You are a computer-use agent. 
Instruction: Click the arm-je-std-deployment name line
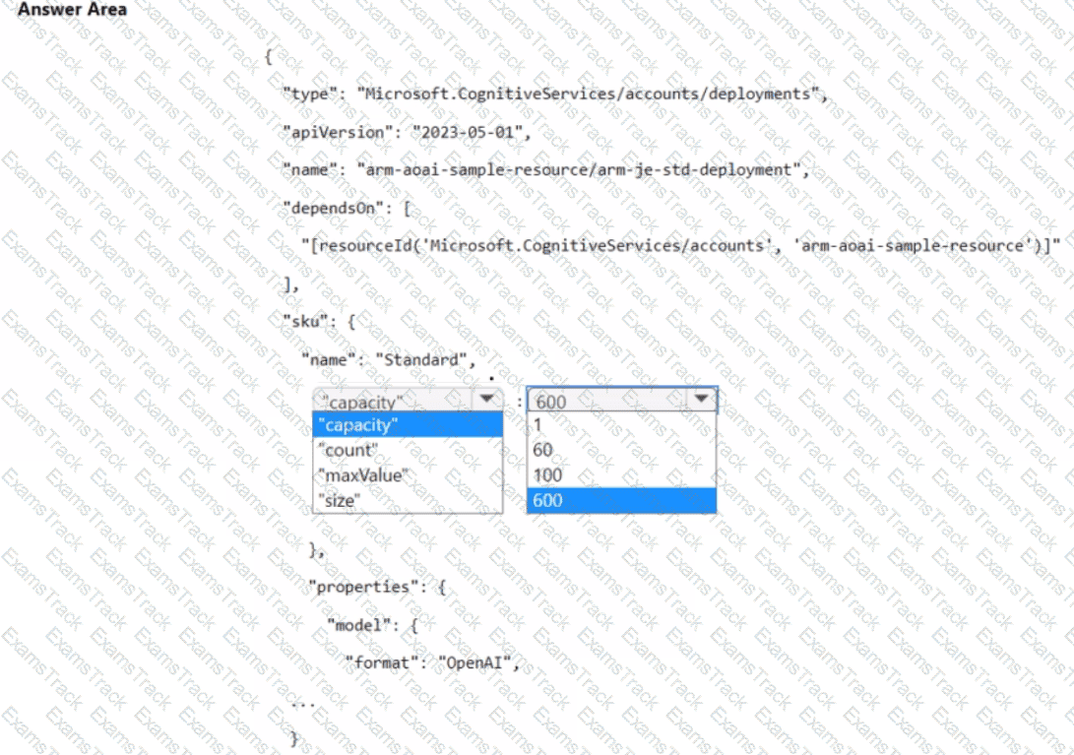(x=546, y=170)
